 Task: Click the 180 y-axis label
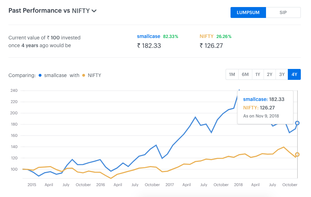[x=14, y=124]
